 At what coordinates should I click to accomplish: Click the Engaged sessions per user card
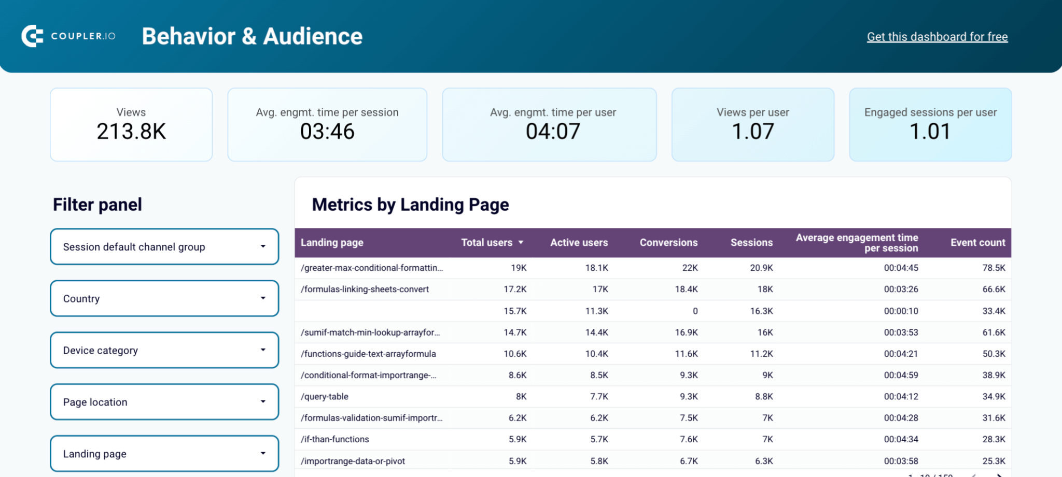tap(930, 125)
